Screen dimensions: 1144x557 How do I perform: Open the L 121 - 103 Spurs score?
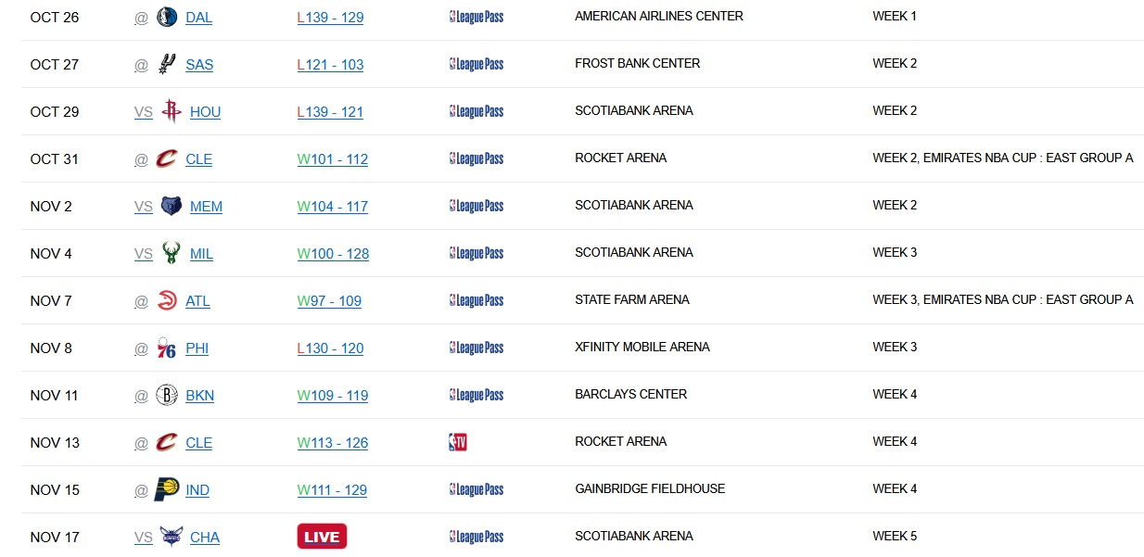point(330,65)
